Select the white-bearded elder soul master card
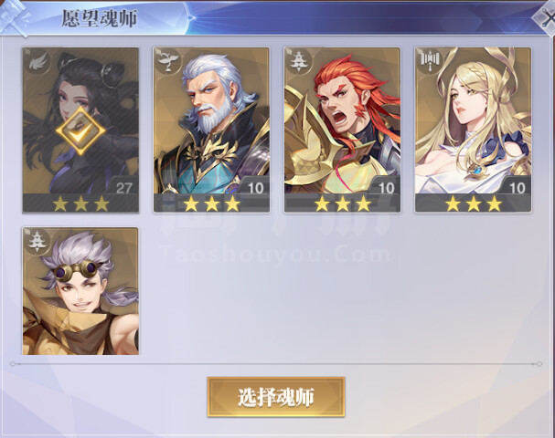 click(211, 130)
